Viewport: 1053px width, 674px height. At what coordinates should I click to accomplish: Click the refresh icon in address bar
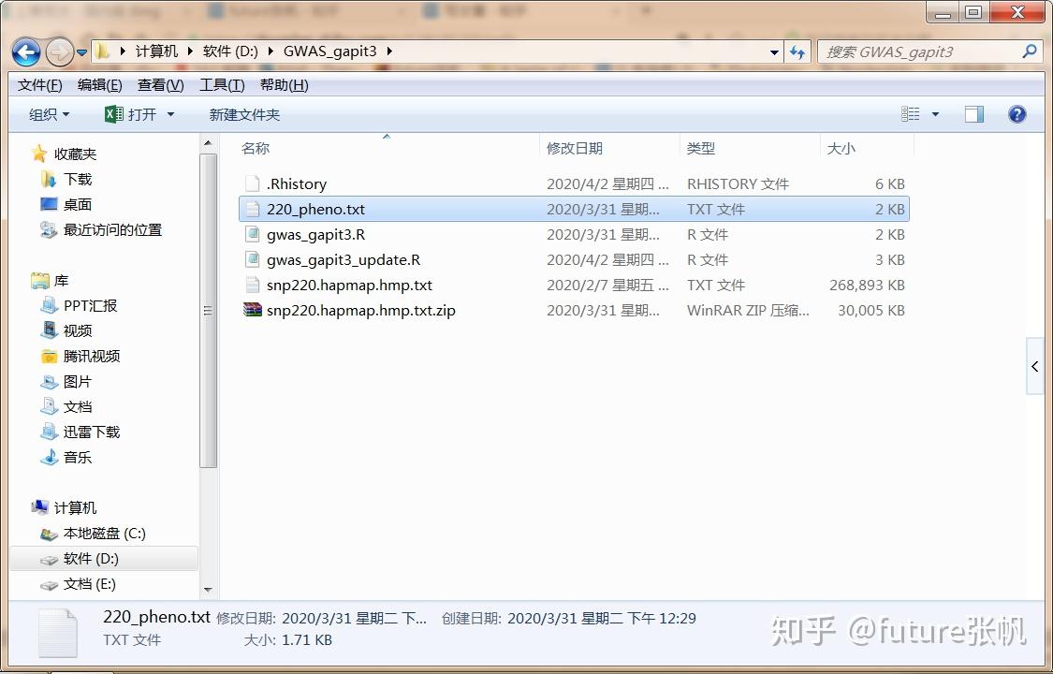[797, 51]
